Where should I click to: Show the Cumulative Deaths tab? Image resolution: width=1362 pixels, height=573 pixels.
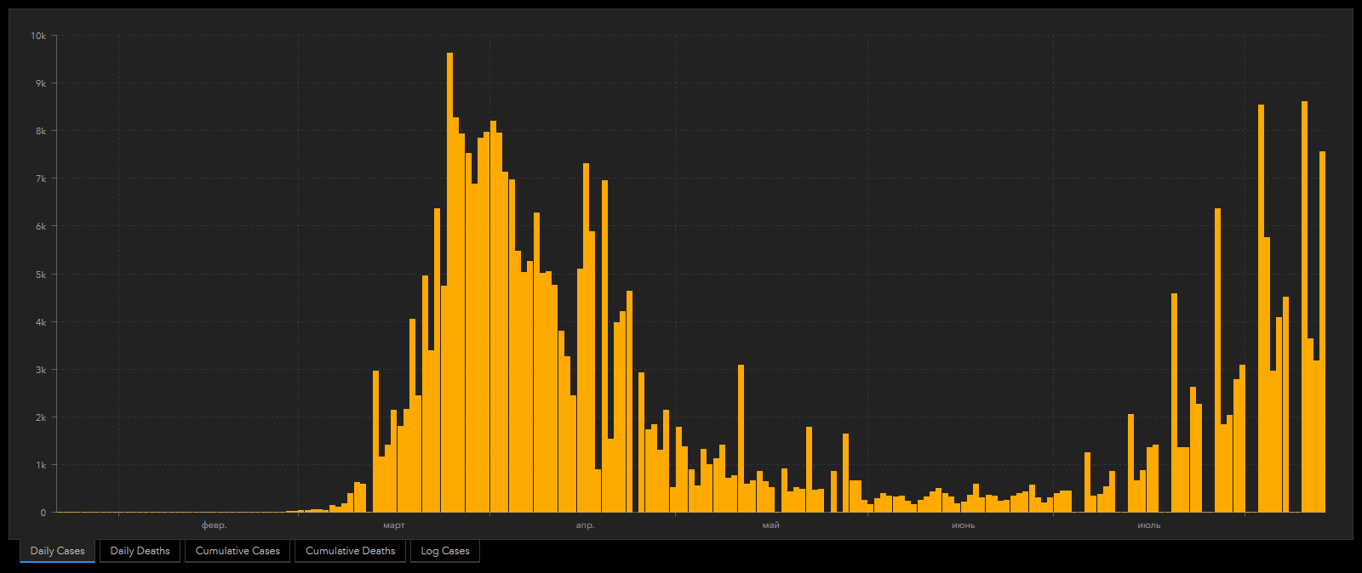(x=351, y=551)
